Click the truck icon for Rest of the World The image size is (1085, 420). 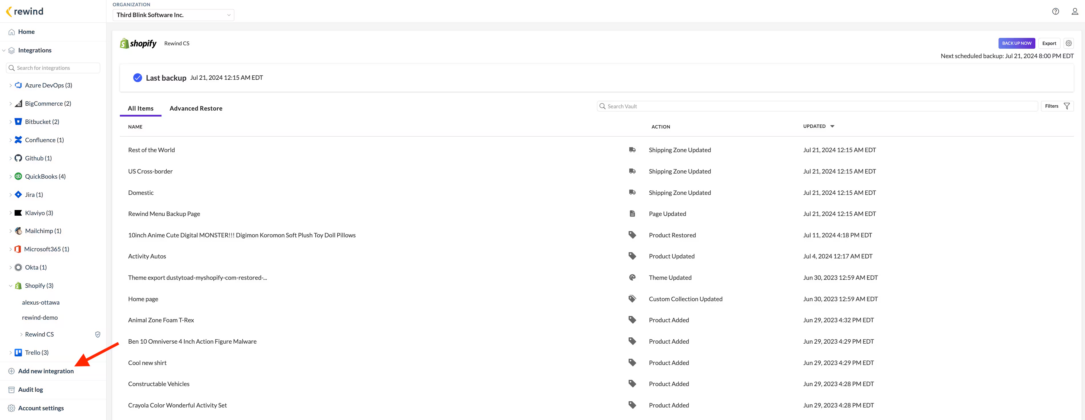click(x=632, y=150)
